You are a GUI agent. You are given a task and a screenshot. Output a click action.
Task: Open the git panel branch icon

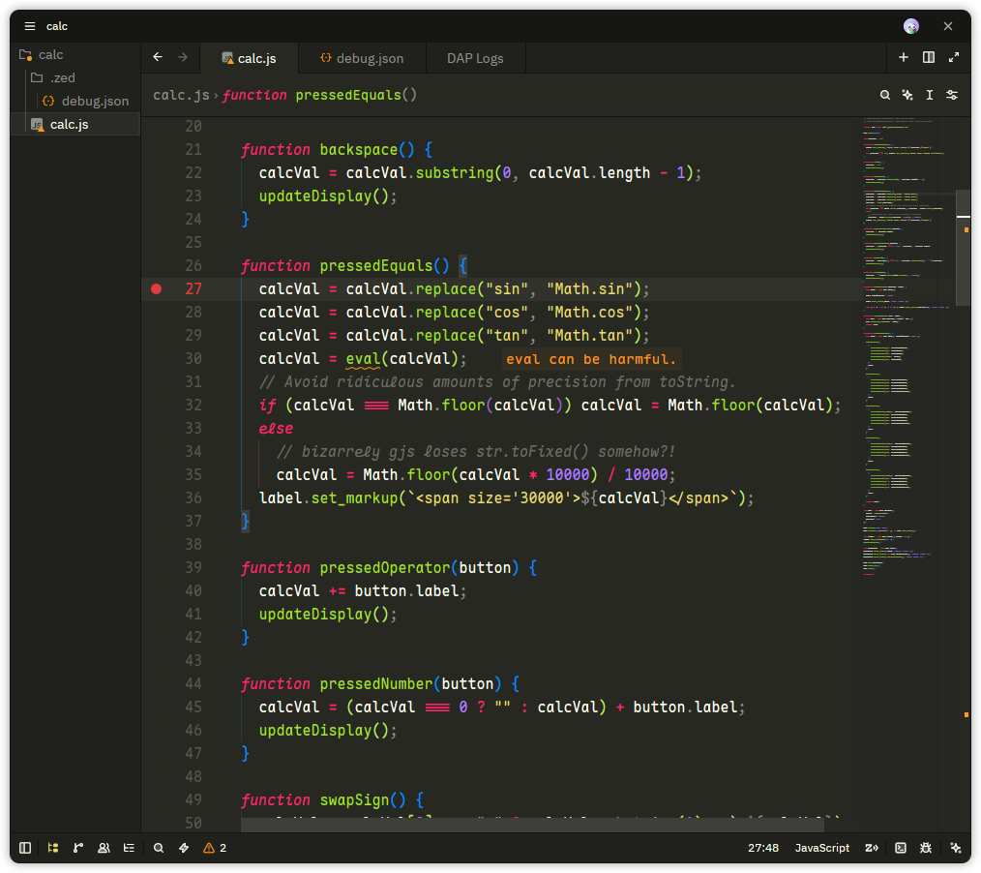tap(78, 848)
